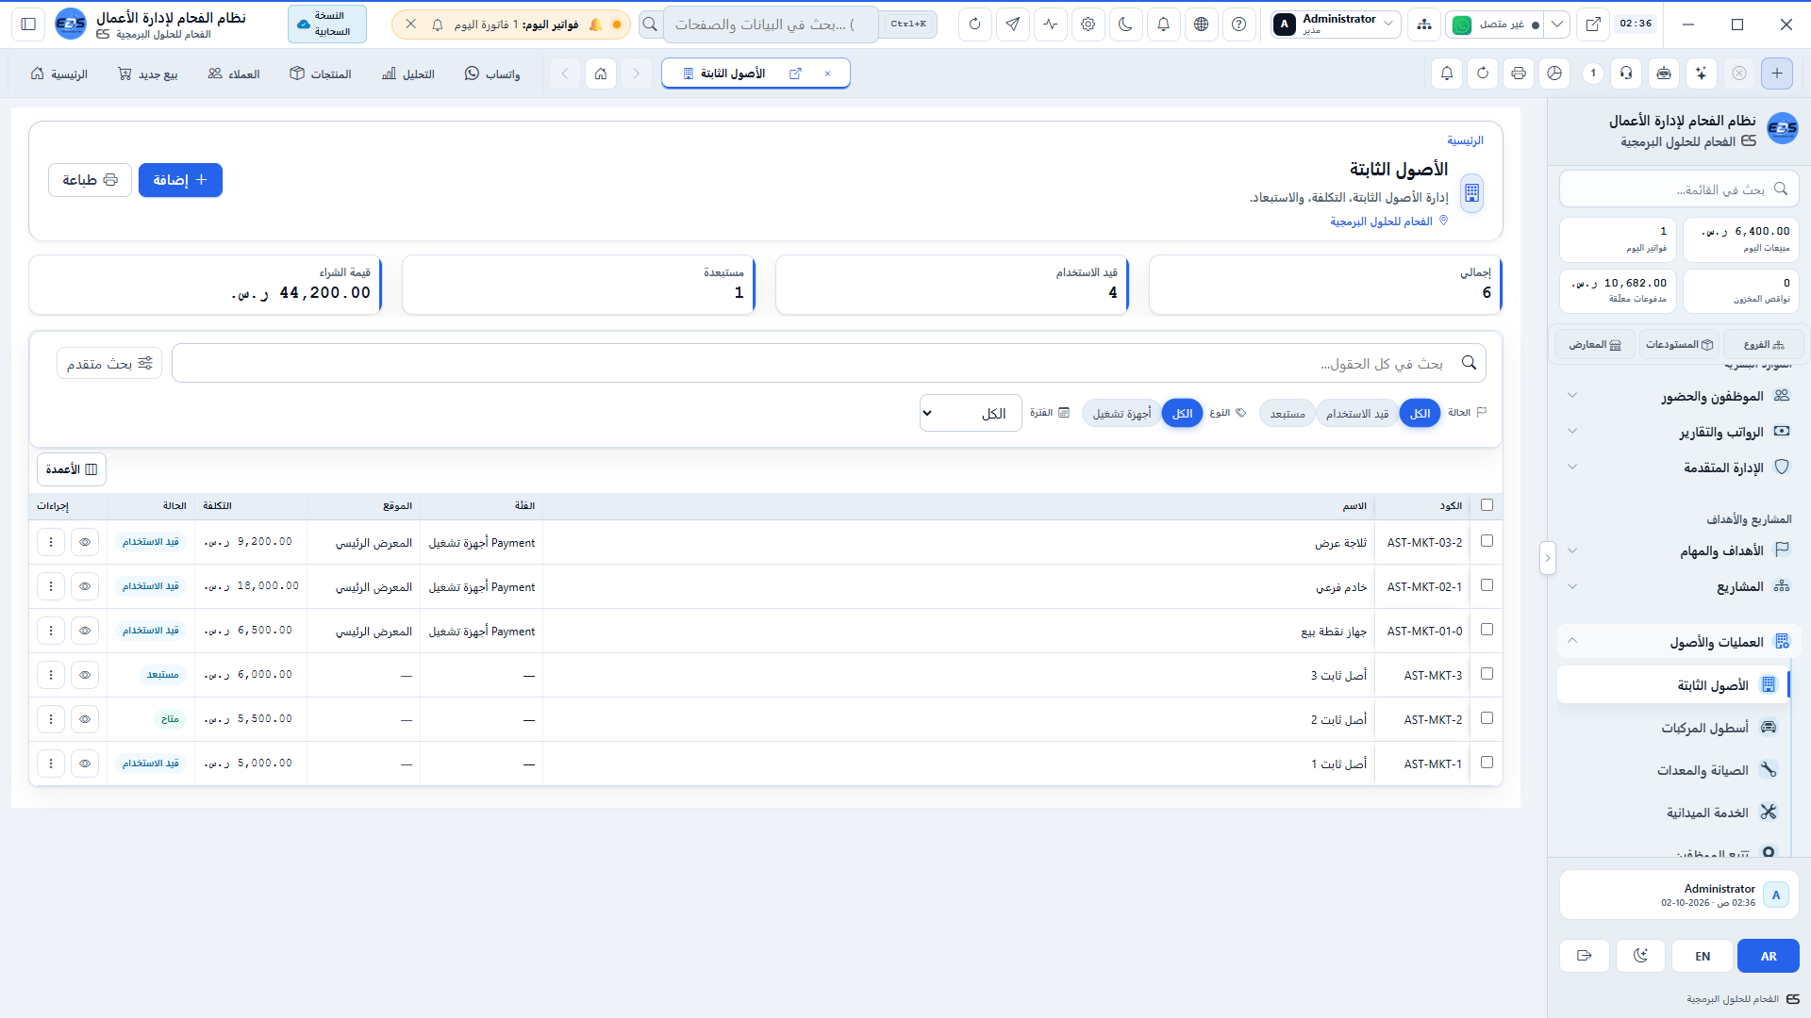
Task: Click the search all fields input
Action: pos(829,363)
